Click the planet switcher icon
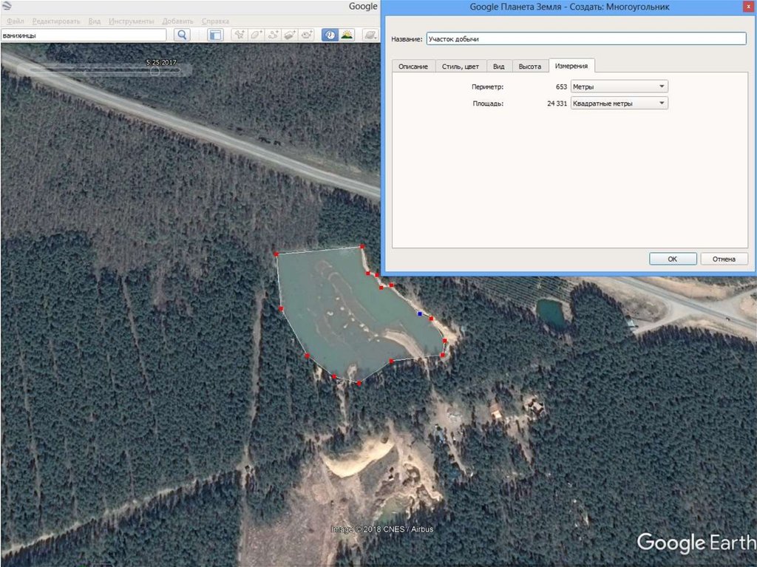 coord(369,35)
